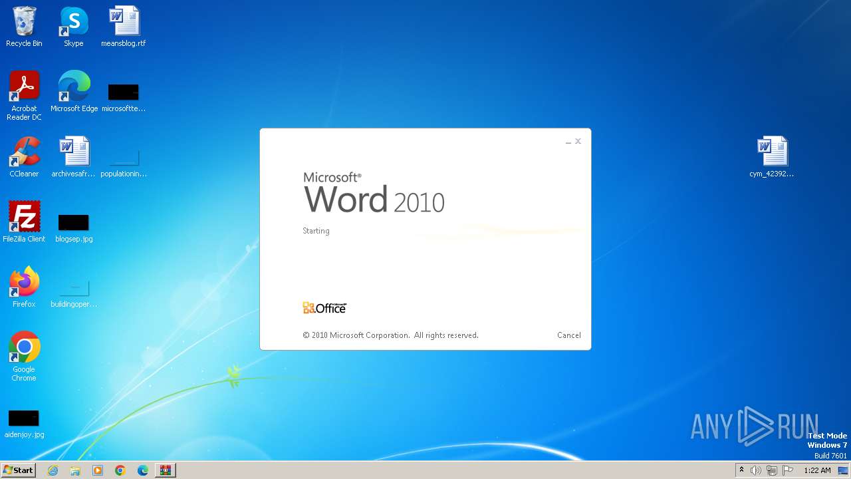Launch Microsoft Edge from the taskbar

coord(143,470)
